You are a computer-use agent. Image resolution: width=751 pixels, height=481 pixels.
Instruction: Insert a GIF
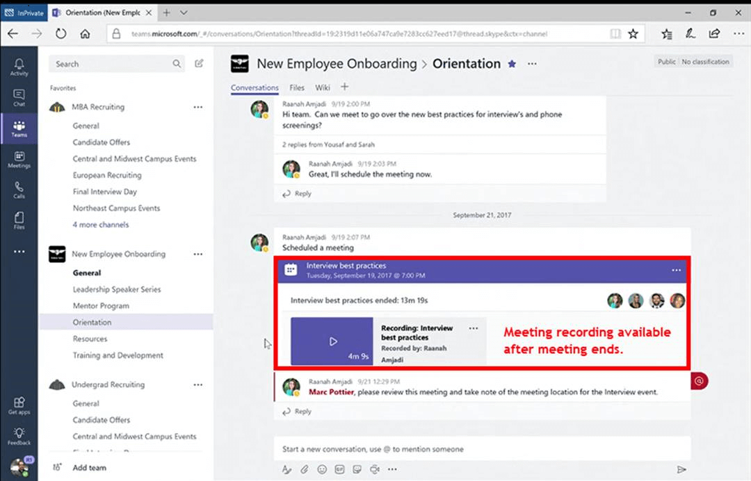coord(339,469)
